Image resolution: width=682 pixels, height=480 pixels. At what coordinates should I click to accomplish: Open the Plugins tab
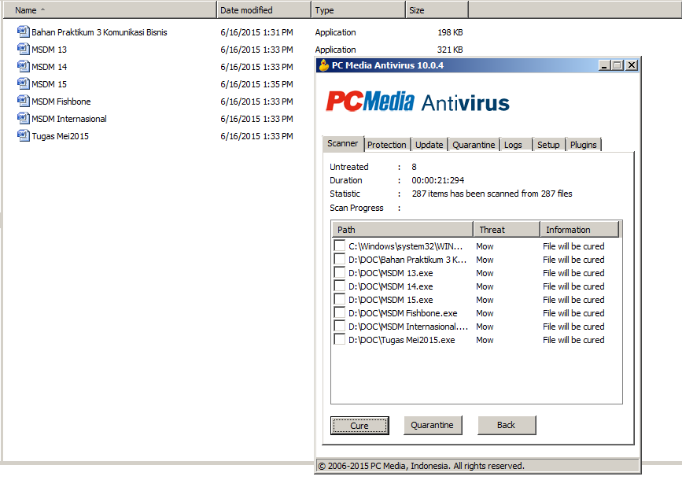point(583,145)
